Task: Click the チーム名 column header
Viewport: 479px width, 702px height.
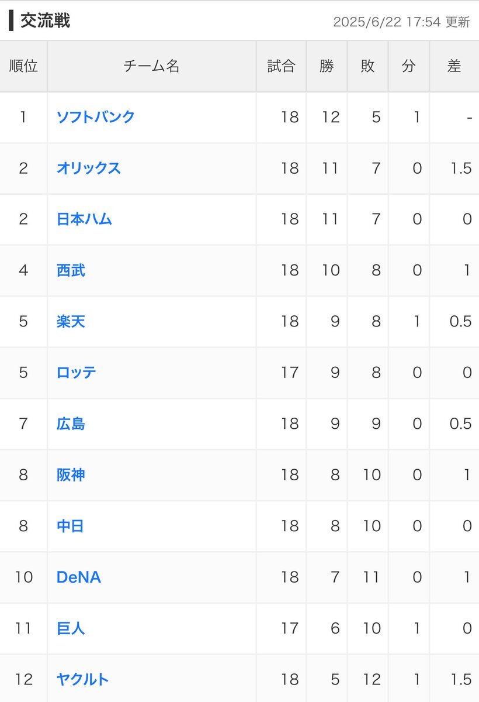Action: (152, 66)
